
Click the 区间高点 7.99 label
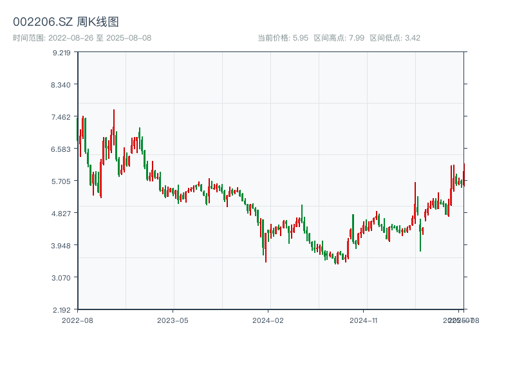click(x=339, y=38)
